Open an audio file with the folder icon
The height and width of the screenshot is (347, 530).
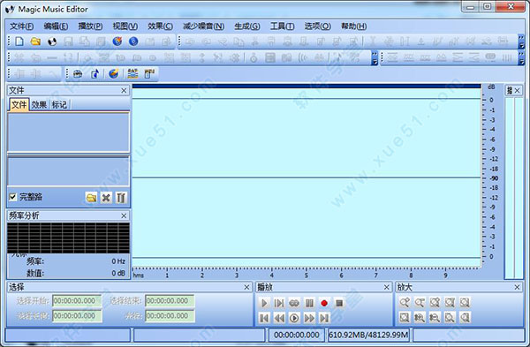[x=35, y=41]
